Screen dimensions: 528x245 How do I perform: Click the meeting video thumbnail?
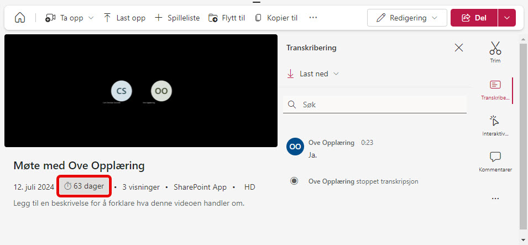pos(141,91)
